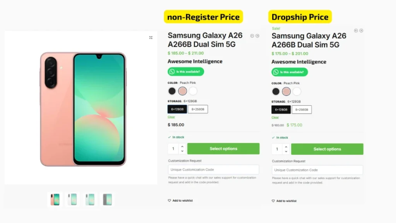The image size is (396, 223).
Task: Click Select options for the non-Register product
Action: coord(224,149)
